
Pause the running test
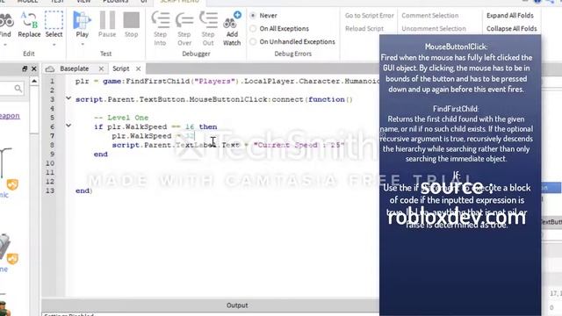click(107, 25)
